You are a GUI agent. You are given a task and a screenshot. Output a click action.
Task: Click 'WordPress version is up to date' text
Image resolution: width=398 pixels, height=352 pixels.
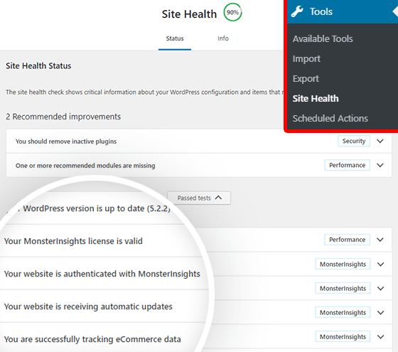[x=97, y=208]
